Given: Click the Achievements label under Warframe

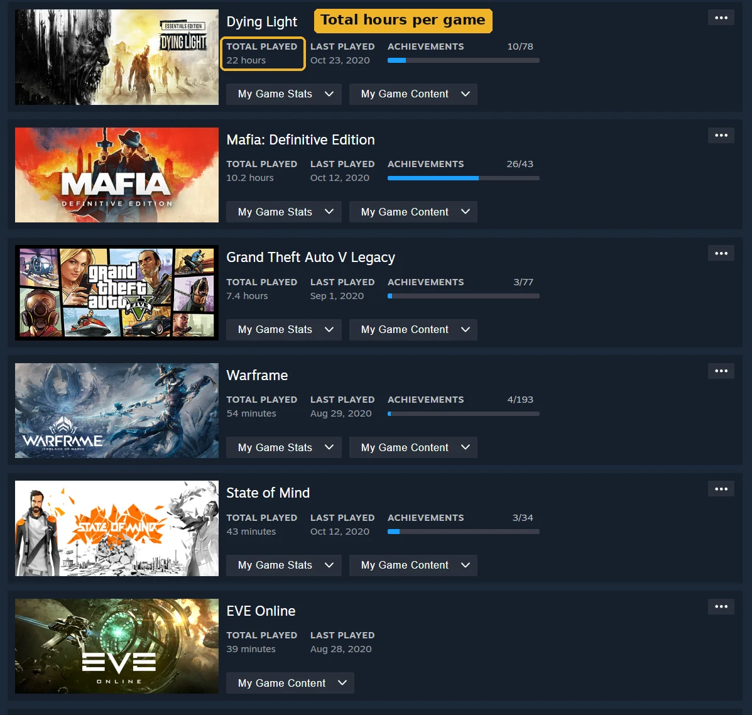Looking at the screenshot, I should (x=426, y=400).
